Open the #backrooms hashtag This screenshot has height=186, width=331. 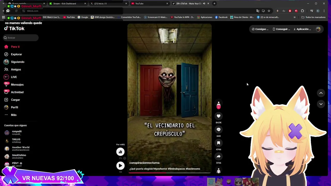(x=193, y=169)
